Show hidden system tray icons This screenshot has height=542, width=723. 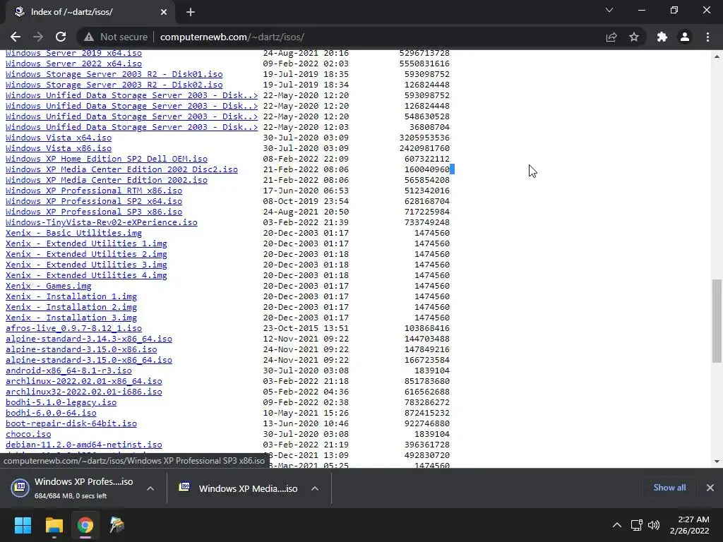(x=616, y=525)
